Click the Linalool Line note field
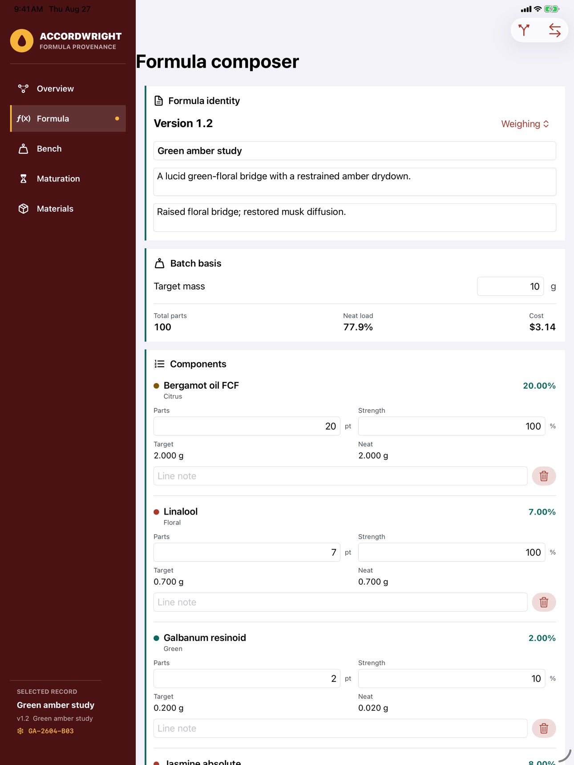This screenshot has width=574, height=765. tap(340, 602)
